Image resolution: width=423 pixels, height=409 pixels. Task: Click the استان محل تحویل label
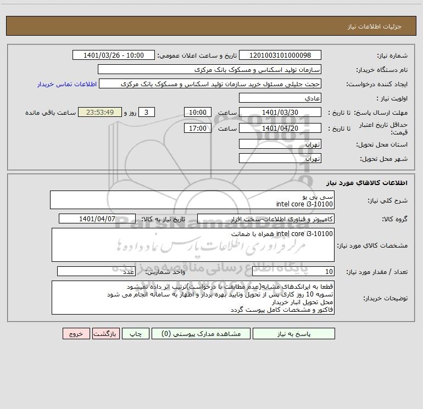(382, 145)
